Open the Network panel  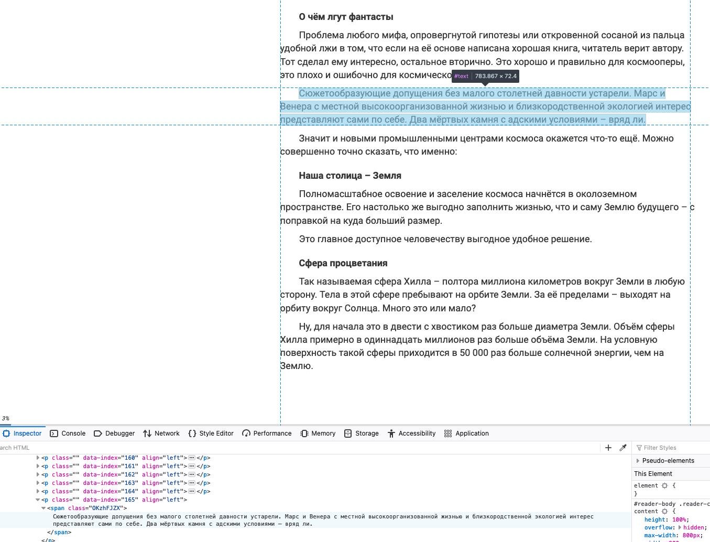coord(161,433)
